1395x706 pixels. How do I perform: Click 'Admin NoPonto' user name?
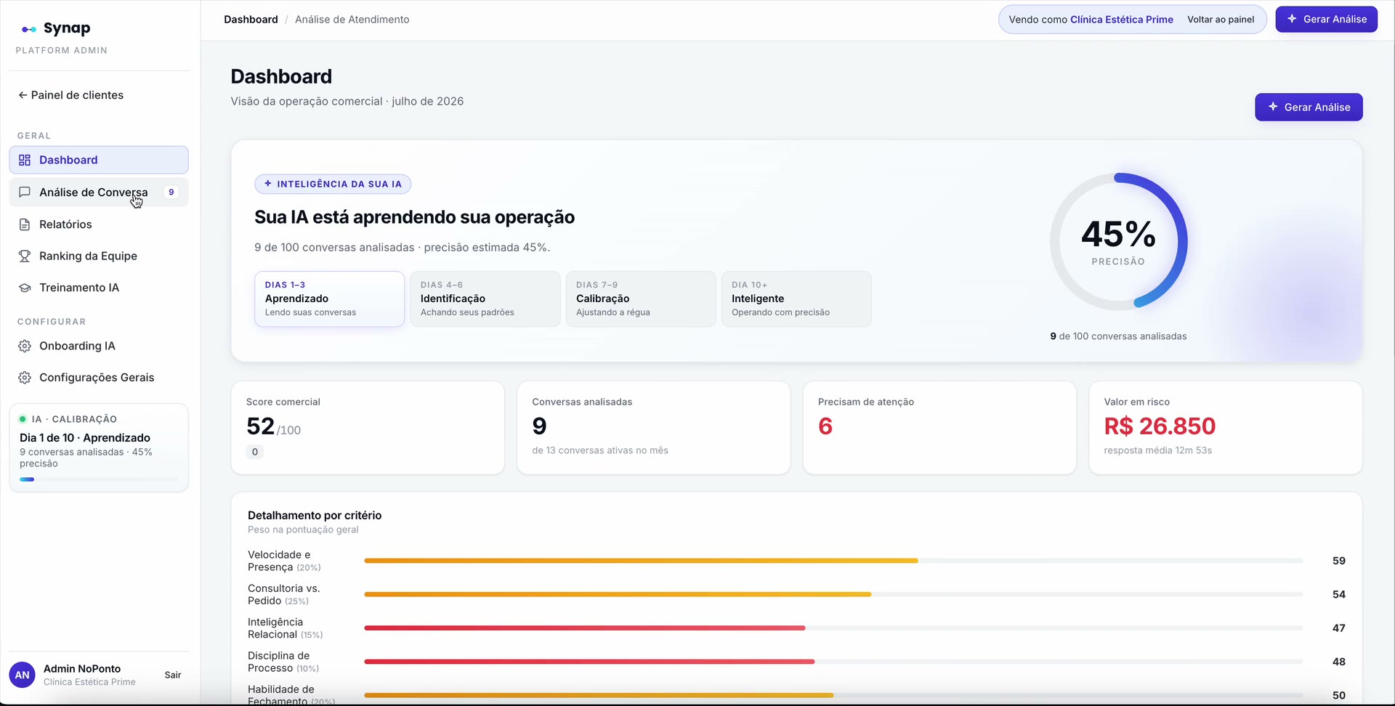point(82,669)
